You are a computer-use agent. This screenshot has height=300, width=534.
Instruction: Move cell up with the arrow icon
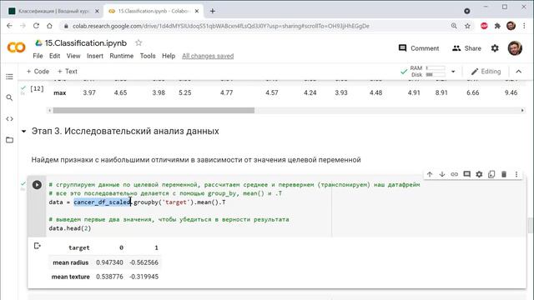pos(430,174)
